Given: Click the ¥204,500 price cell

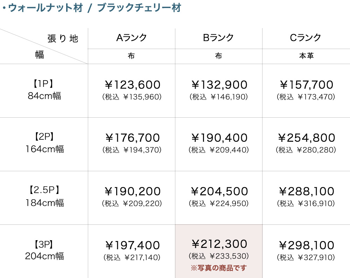Looking at the screenshot, I should (x=219, y=197).
